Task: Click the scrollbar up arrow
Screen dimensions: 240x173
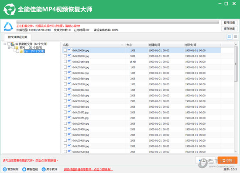Action: click(x=236, y=44)
